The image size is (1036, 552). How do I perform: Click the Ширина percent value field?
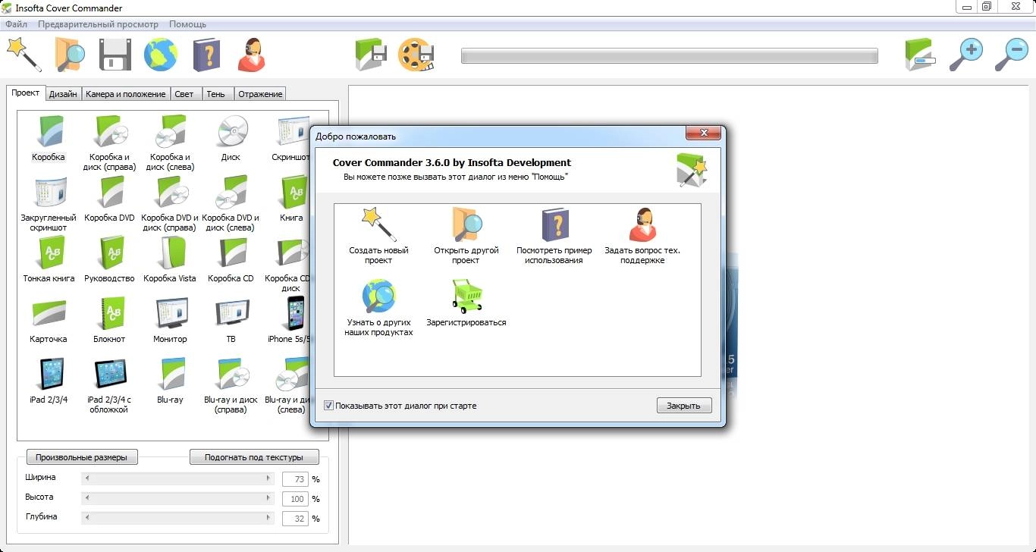tap(294, 479)
